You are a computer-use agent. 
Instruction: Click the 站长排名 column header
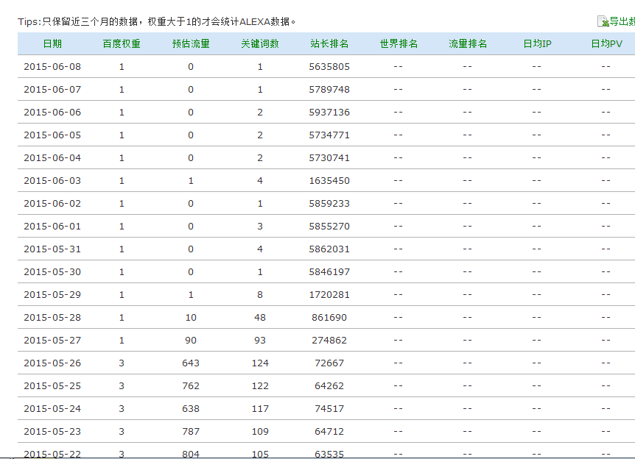tap(329, 44)
